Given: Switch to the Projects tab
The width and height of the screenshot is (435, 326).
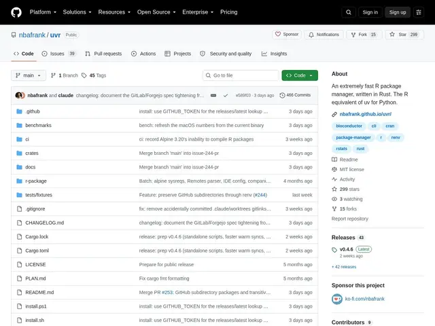Looking at the screenshot, I should pos(178,54).
